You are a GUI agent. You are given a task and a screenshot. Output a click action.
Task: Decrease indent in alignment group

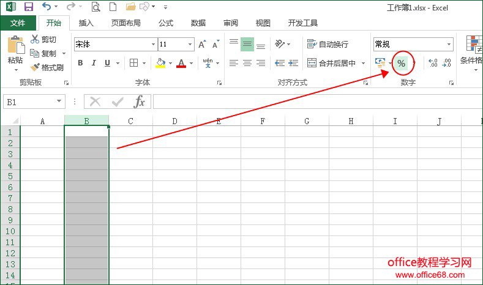pyautogui.click(x=280, y=63)
